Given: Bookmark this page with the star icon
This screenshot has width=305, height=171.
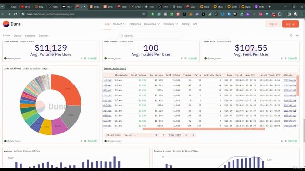Looking at the screenshot, I should (144, 14).
